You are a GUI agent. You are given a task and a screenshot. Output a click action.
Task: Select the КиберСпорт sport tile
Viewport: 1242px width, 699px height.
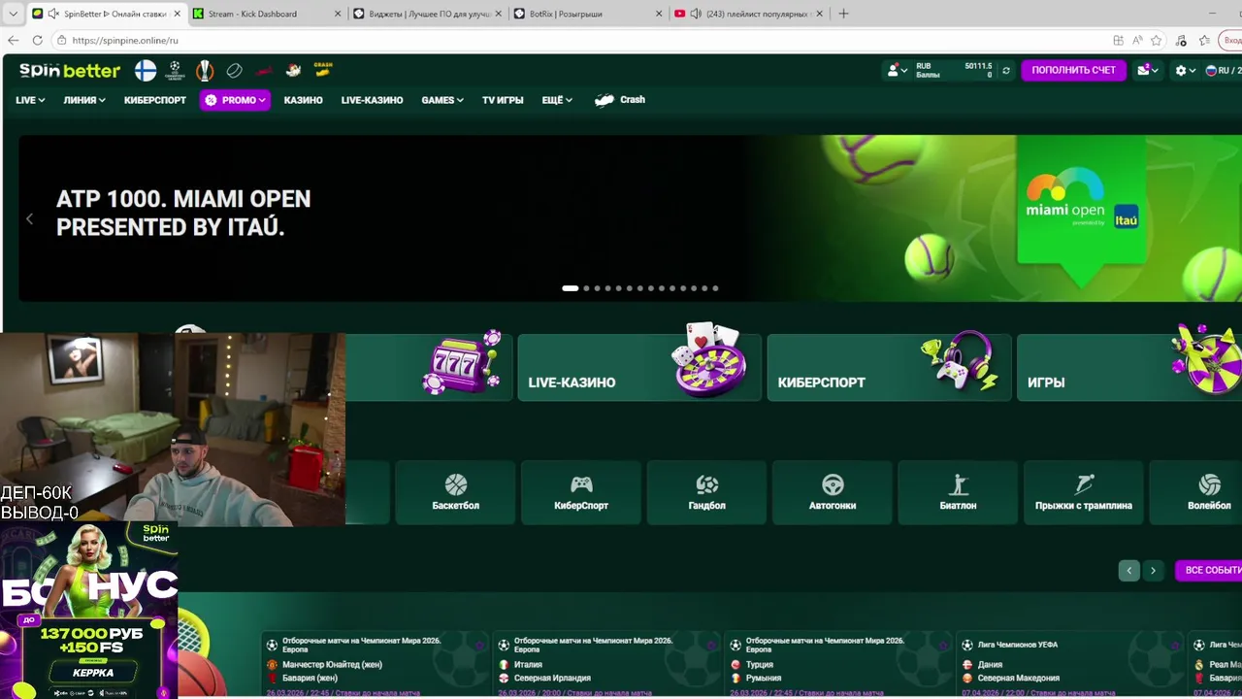(581, 492)
